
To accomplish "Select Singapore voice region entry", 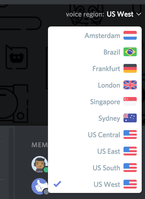I will [95, 101].
